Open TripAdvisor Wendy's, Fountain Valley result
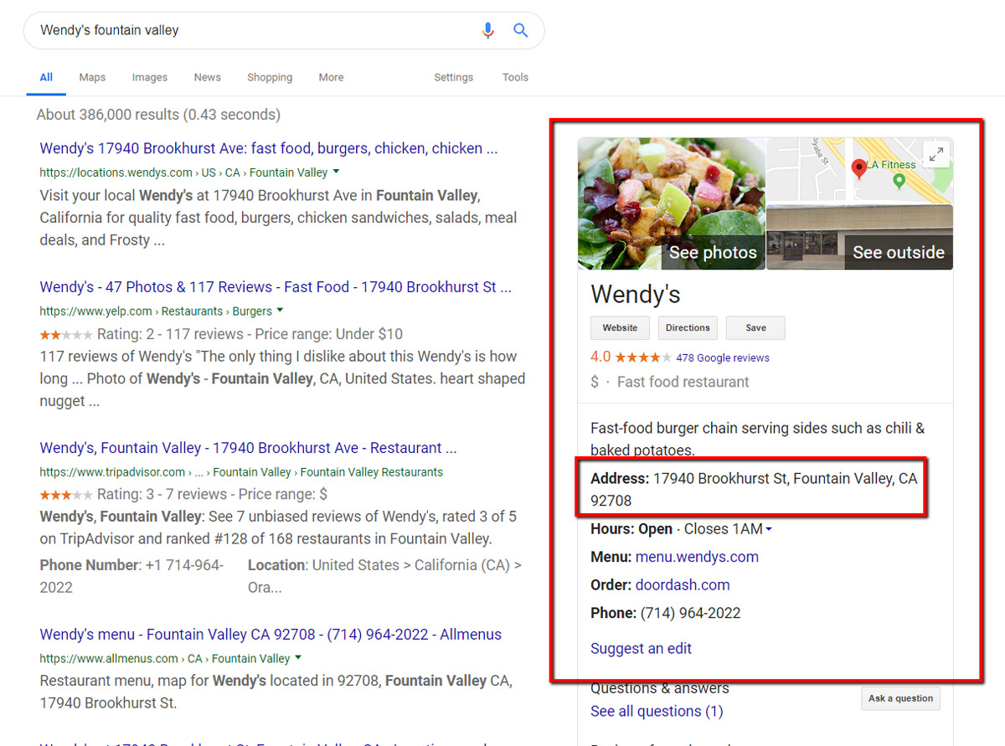 click(248, 448)
